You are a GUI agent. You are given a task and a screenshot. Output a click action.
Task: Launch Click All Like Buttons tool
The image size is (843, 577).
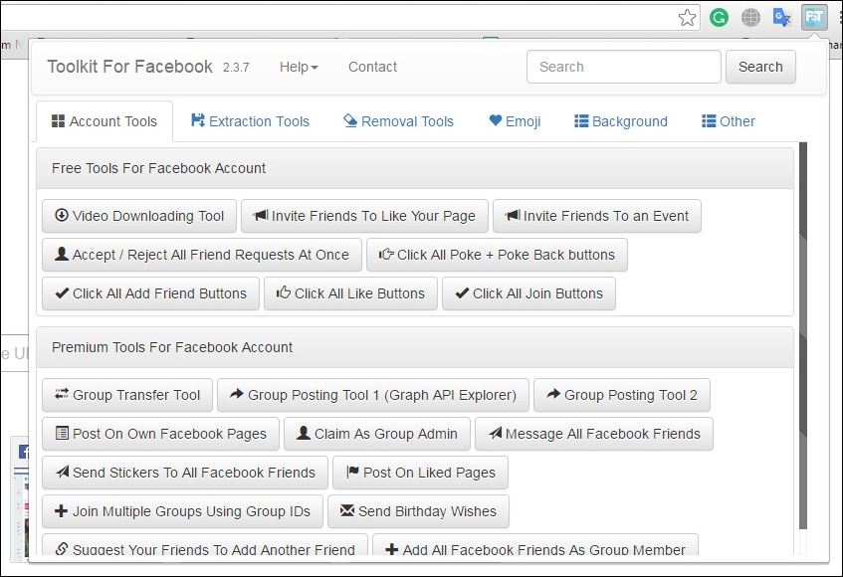tap(350, 293)
